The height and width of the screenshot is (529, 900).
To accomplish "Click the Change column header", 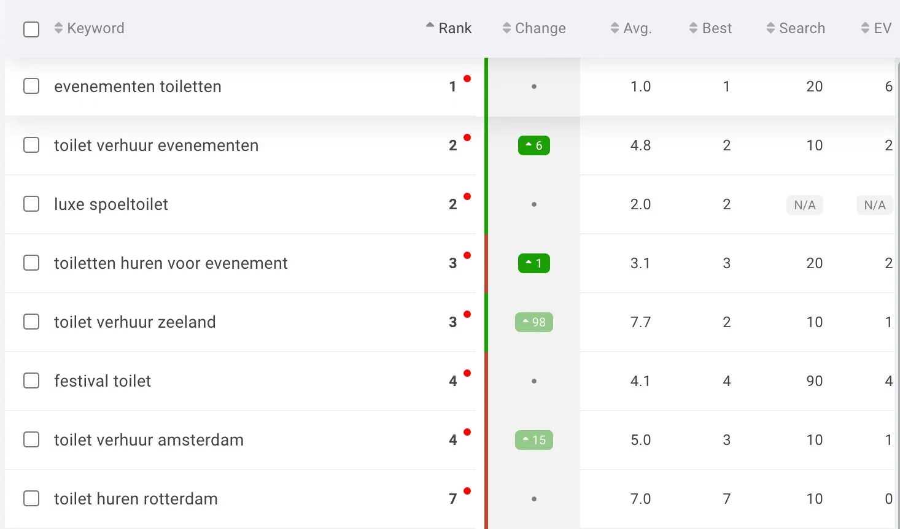I will tap(540, 28).
